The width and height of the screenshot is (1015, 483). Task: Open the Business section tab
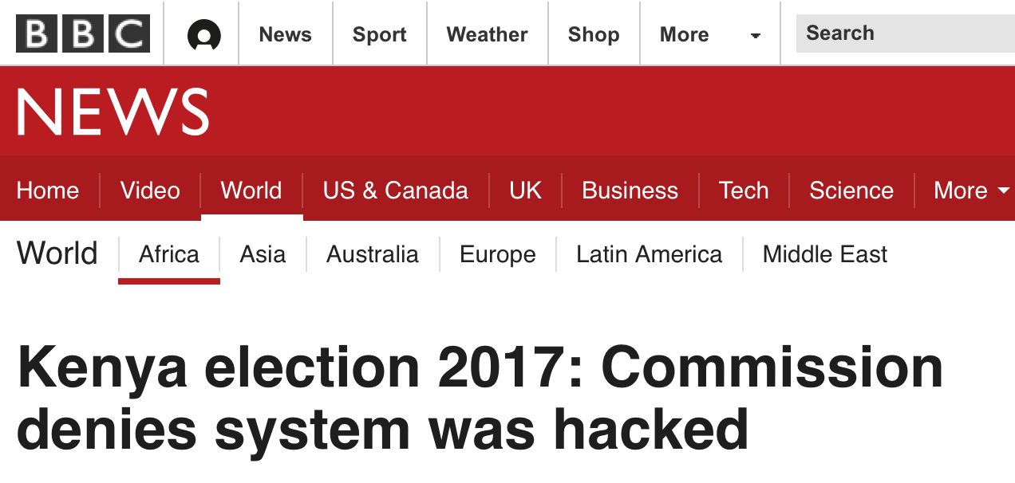(x=630, y=191)
